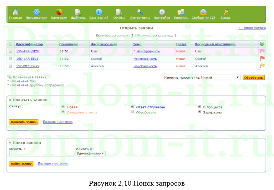Image resolution: width=274 pixels, height=190 pixels.
Task: Open the Пользователи menu link
Action: [37, 18]
